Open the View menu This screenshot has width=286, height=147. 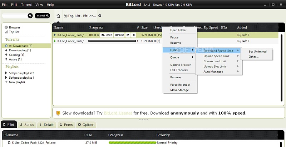(x=39, y=5)
